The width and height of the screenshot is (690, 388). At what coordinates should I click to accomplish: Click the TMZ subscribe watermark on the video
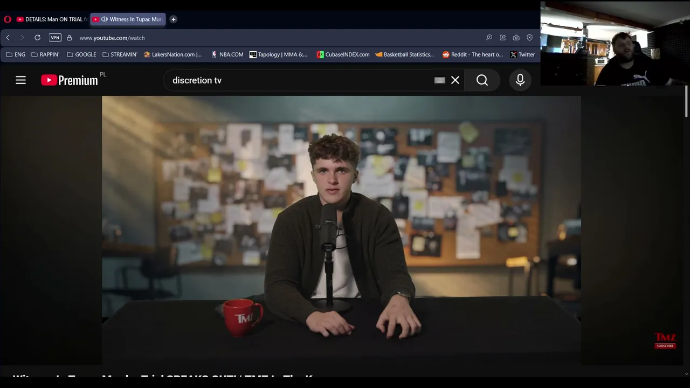(x=665, y=341)
